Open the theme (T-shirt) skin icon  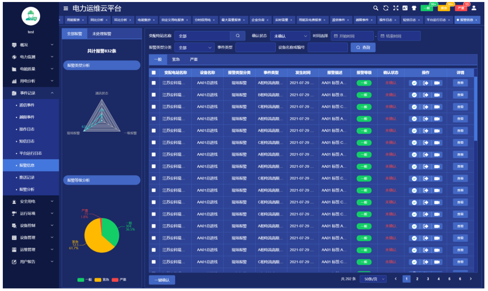pos(414,8)
